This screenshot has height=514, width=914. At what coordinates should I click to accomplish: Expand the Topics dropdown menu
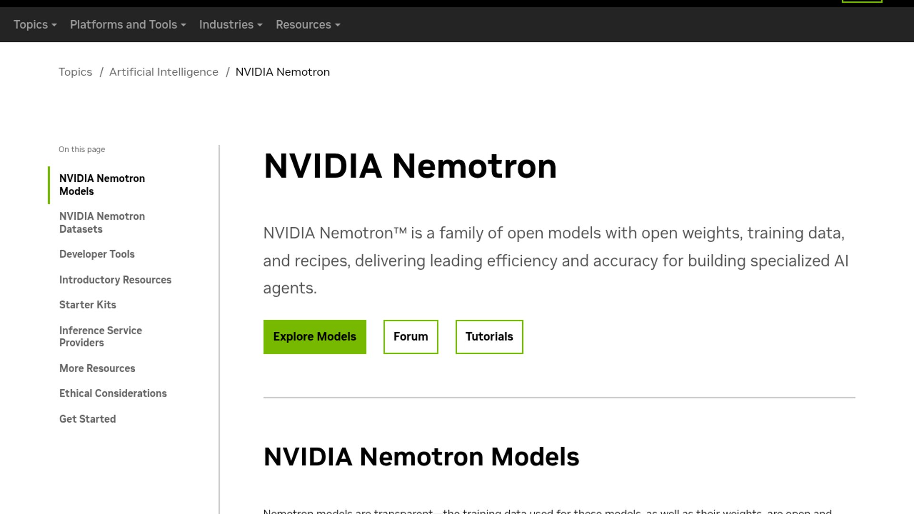(35, 25)
